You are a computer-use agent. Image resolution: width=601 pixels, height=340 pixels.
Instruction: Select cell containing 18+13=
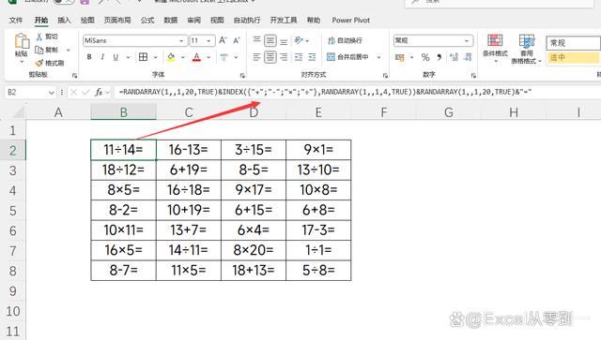[254, 271]
